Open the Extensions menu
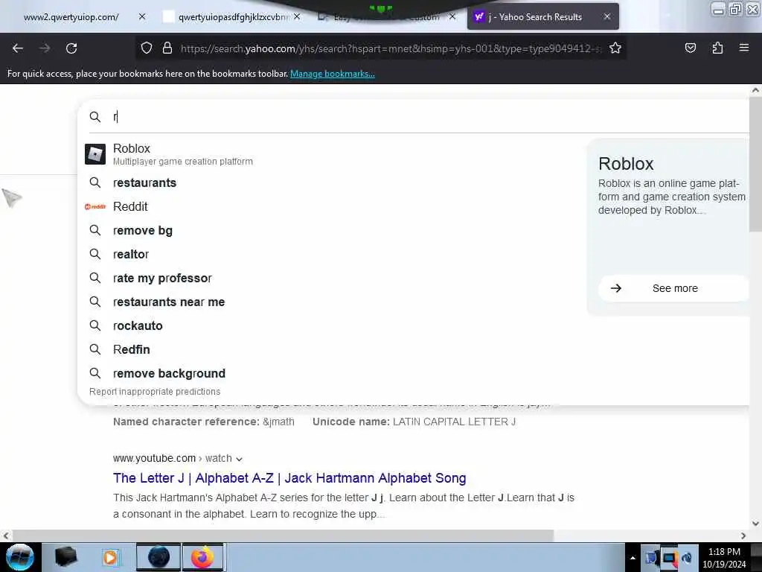762x572 pixels. 717,48
